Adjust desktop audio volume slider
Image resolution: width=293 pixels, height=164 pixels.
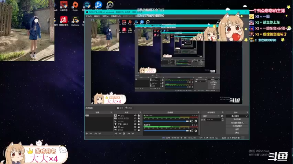tap(166, 131)
